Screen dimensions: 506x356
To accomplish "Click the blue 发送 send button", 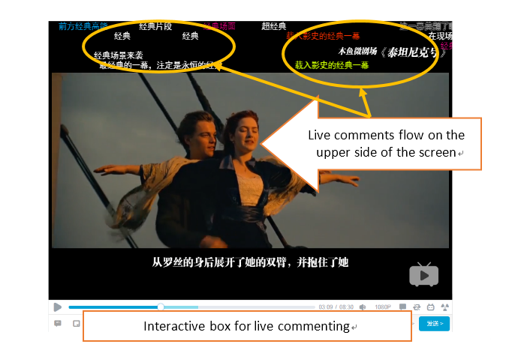I will point(434,324).
